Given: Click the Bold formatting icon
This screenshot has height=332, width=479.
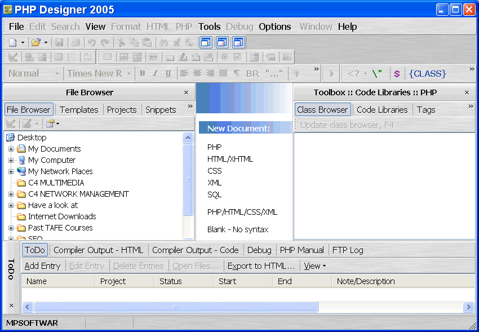Looking at the screenshot, I should pos(142,73).
